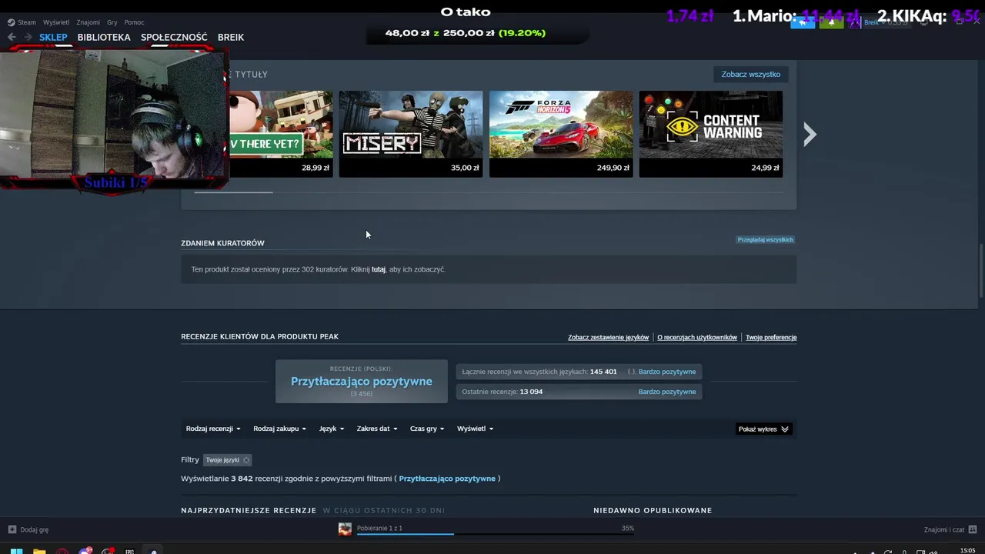Open the Opera GX taskbar icon
This screenshot has width=985, height=554.
62,551
